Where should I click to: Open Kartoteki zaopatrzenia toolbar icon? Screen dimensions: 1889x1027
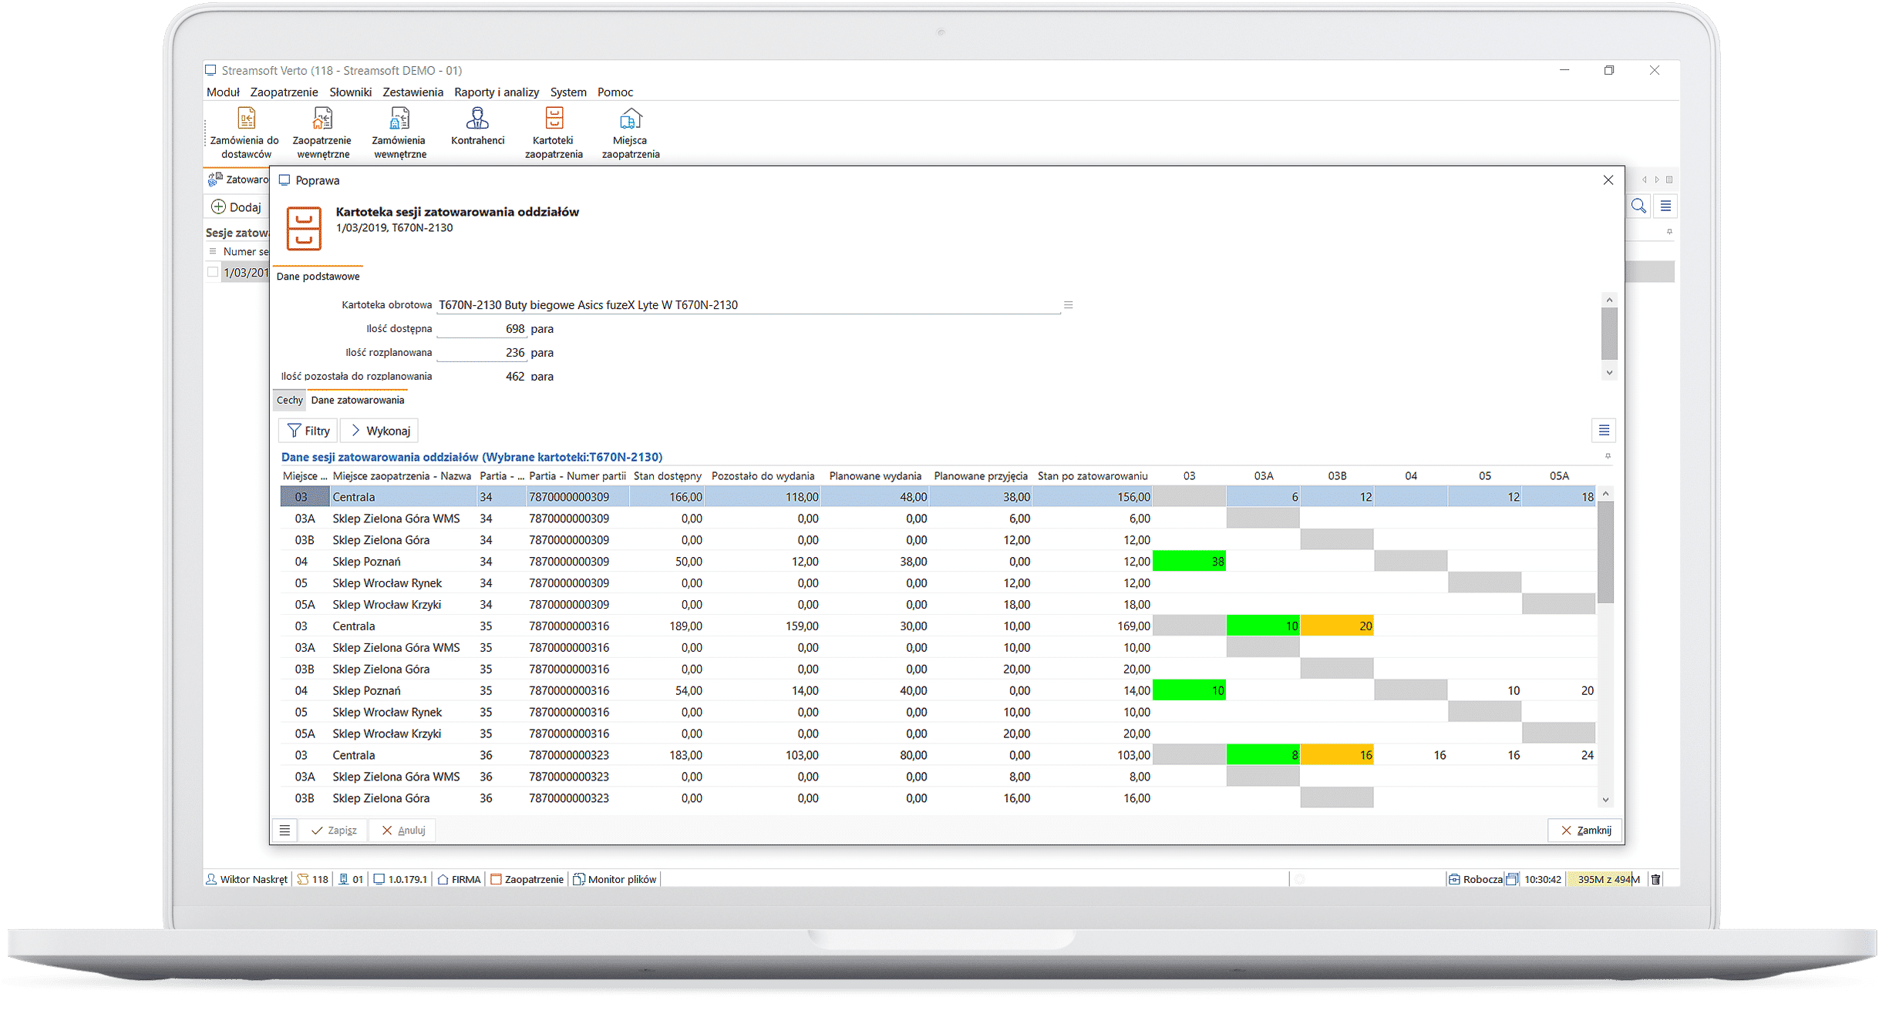[554, 133]
